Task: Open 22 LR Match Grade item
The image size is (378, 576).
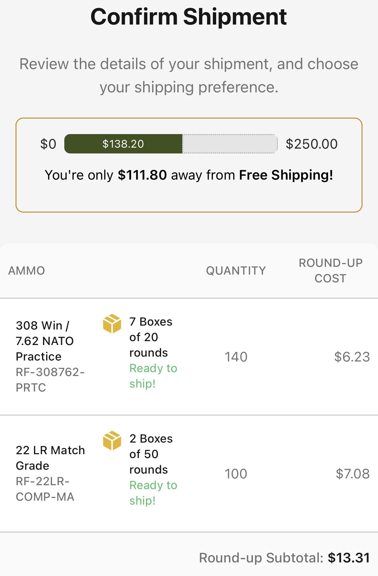Action: coord(50,458)
